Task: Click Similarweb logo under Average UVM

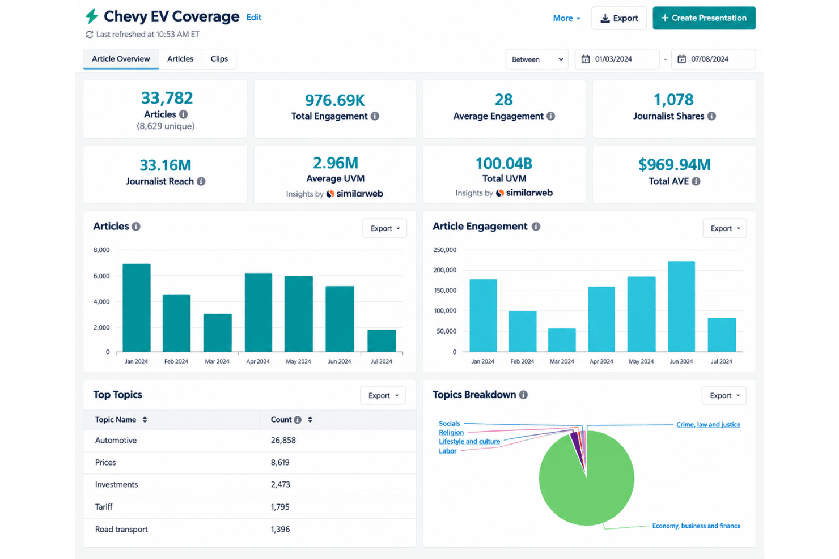Action: (355, 194)
